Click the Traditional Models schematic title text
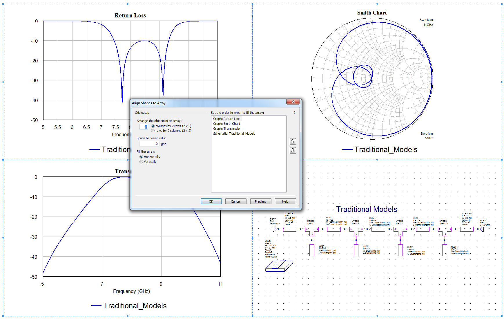This screenshot has width=504, height=319. (367, 209)
